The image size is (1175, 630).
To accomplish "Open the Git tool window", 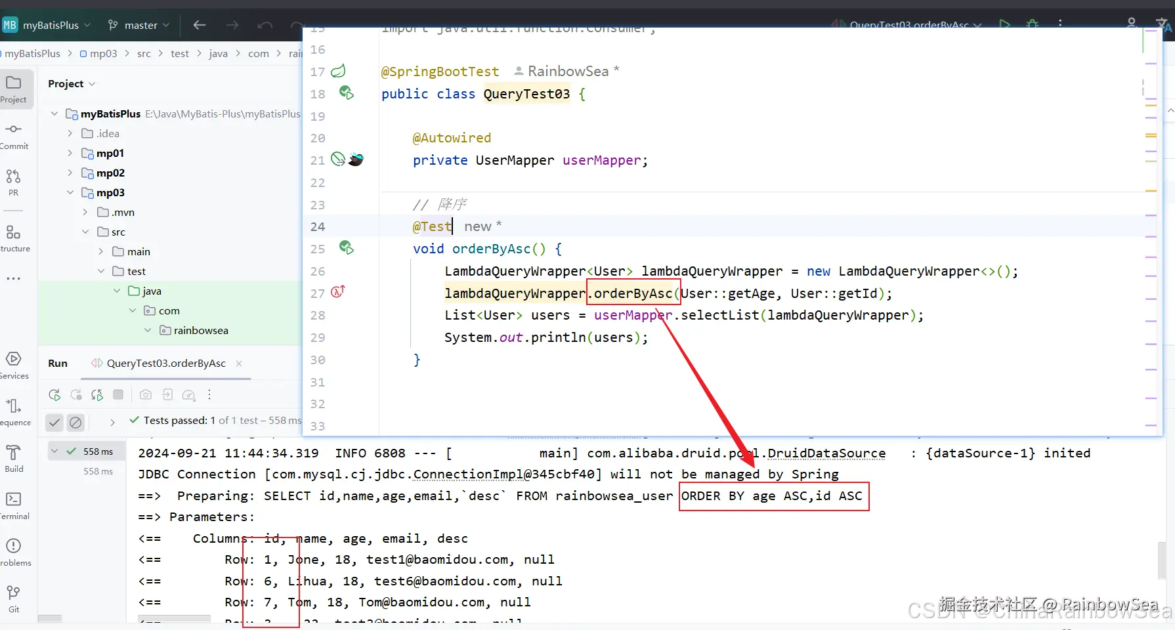I will (14, 599).
